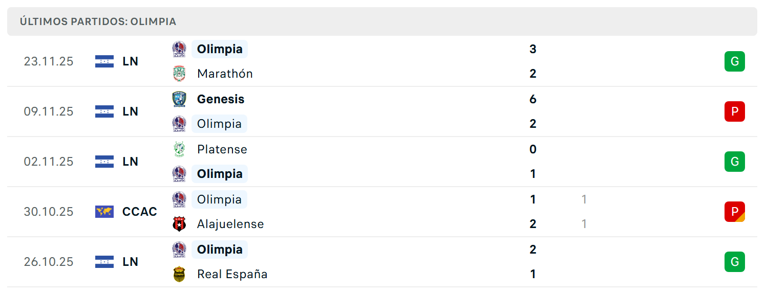Click the P badge for the Alajuelense match
766x294 pixels.
[735, 212]
